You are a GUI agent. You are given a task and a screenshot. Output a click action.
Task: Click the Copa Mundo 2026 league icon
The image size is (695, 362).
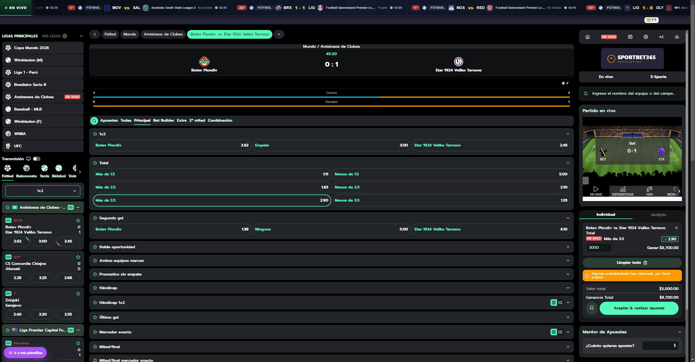click(8, 48)
